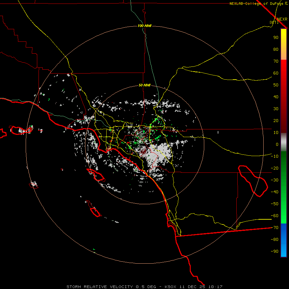Select the -70 value on velocity scale
The image size is (289, 289).
point(275,228)
